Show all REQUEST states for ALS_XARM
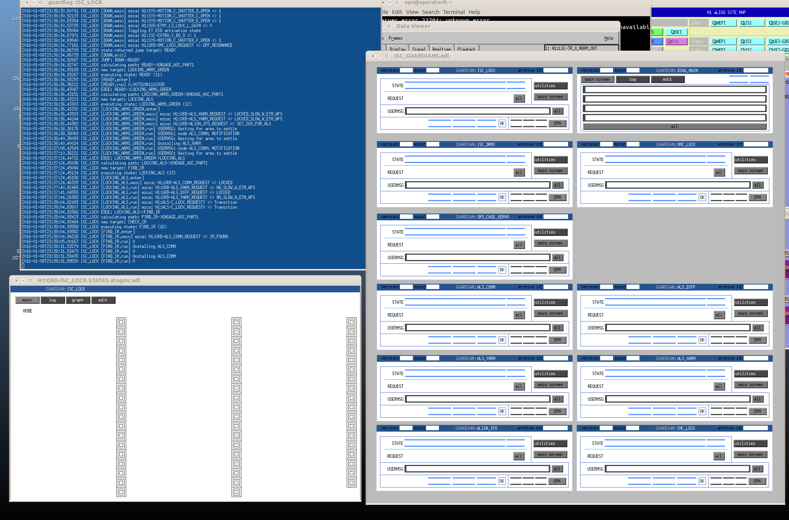Viewport: 789px width, 520px height. pos(719,386)
